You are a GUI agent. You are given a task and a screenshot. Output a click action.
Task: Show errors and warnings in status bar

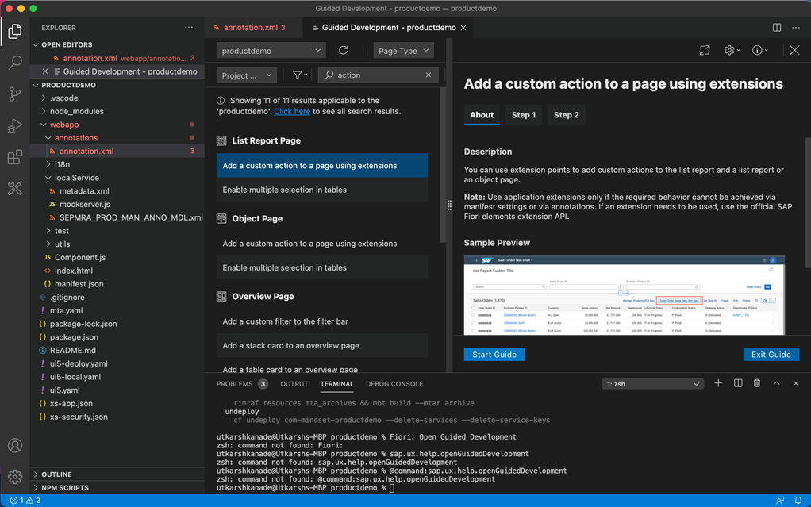click(25, 501)
